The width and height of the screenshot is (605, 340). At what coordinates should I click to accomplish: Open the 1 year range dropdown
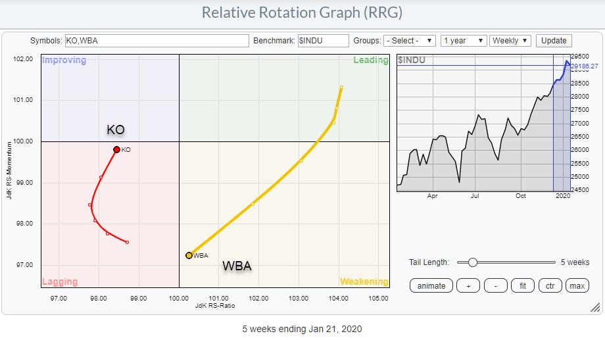pyautogui.click(x=464, y=41)
